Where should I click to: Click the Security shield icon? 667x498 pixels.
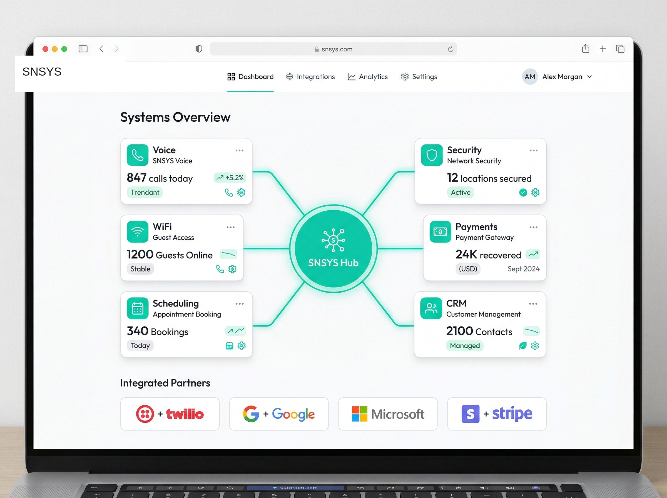(x=432, y=155)
